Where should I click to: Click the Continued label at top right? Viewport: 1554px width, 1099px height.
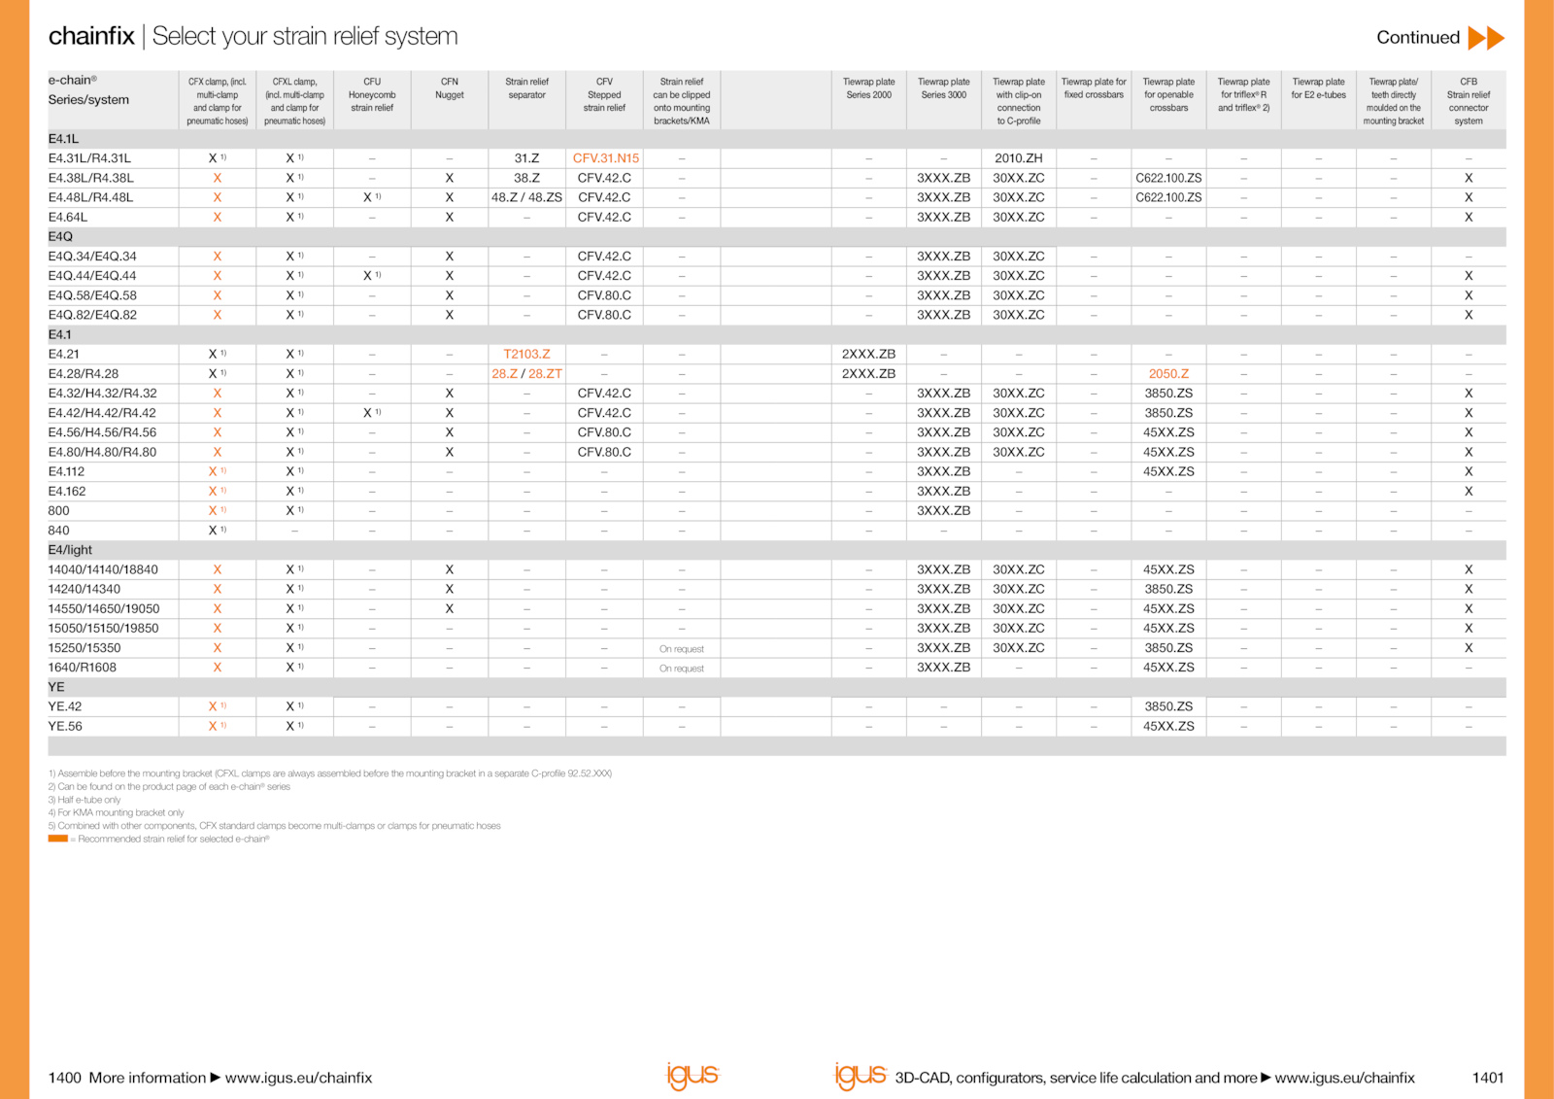coord(1418,38)
